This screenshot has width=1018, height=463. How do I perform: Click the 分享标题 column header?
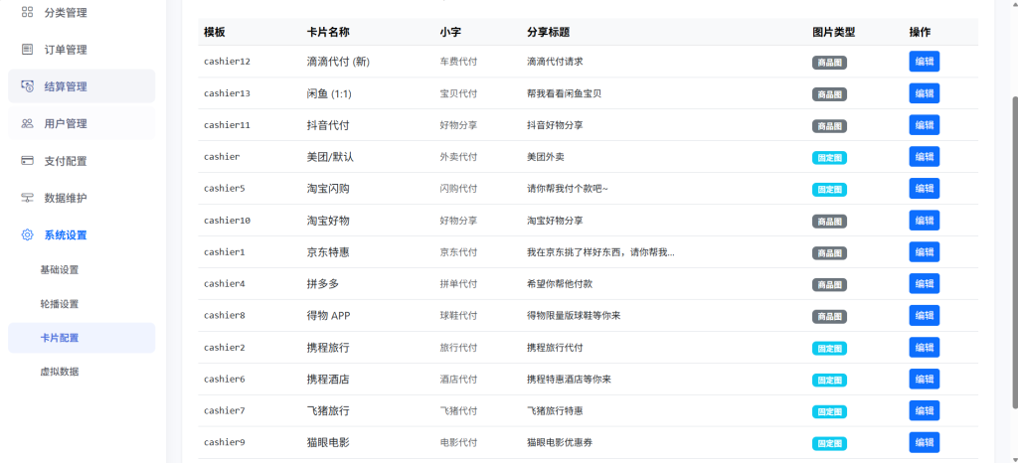click(549, 32)
